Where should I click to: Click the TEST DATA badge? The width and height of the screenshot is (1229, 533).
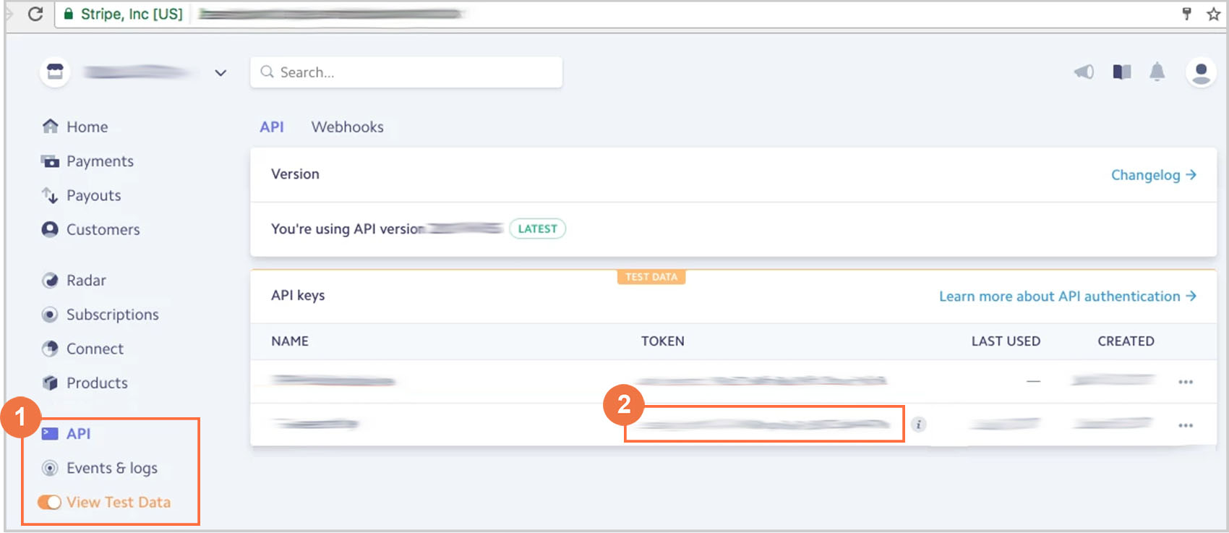pyautogui.click(x=651, y=277)
